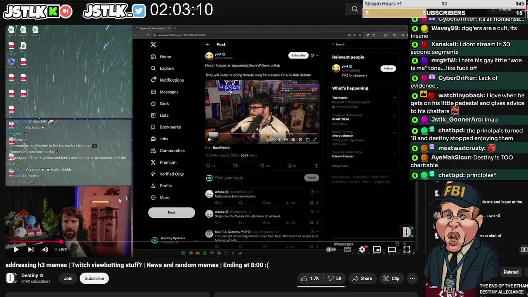The width and height of the screenshot is (528, 297).
Task: Open Show more under What's happening
Action: (340, 166)
